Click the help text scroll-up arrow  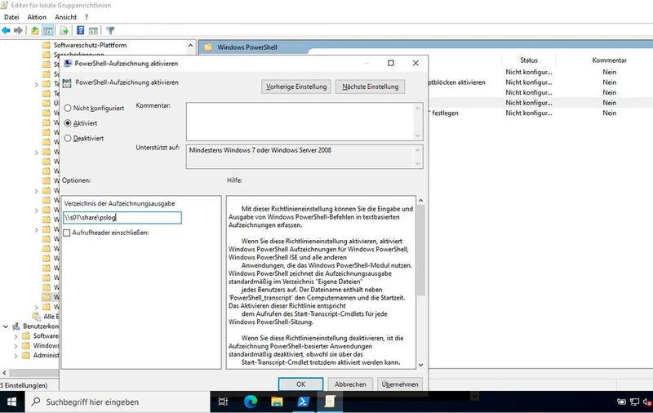420,200
